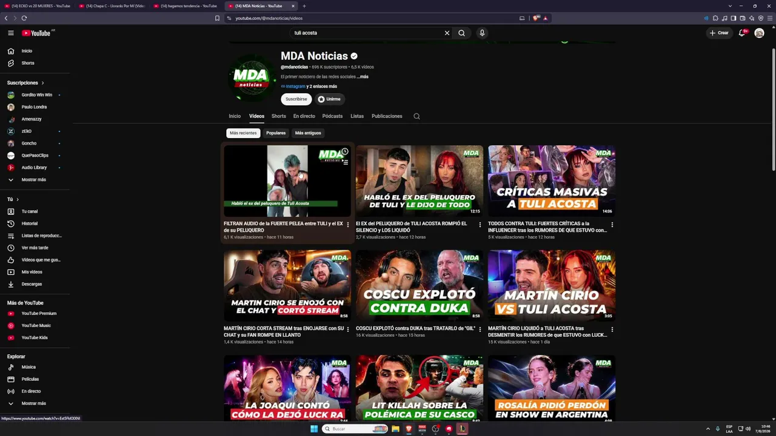
Task: Open the browser extensions puzzle icon
Action: tap(715, 18)
